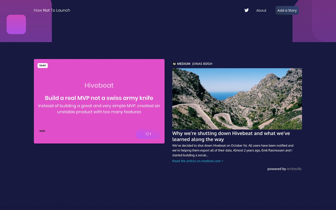Open author Jonas Bøgh link
This screenshot has height=210, width=336.
202,64
